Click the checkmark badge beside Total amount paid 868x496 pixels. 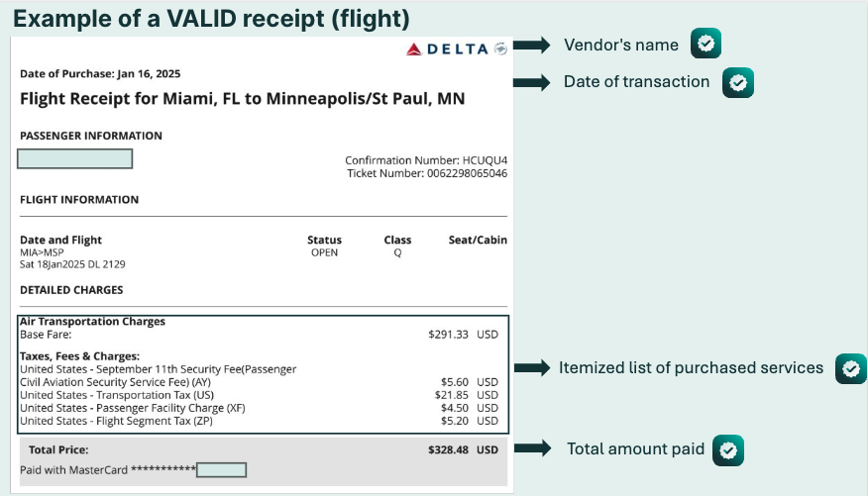click(x=728, y=450)
